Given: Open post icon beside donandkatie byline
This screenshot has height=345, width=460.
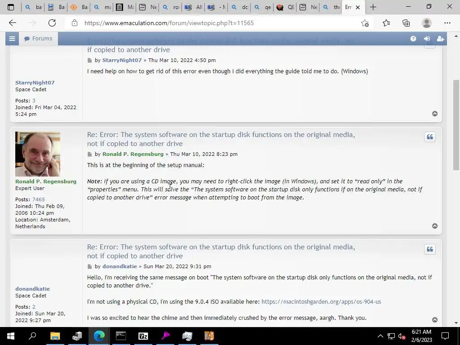Looking at the screenshot, I should pyautogui.click(x=89, y=267).
